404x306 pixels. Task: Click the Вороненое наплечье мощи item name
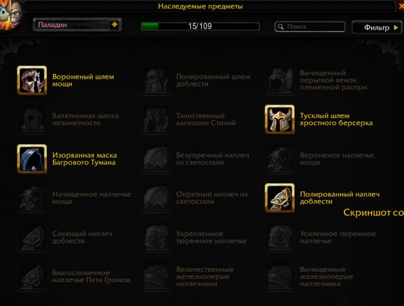pos(337,159)
